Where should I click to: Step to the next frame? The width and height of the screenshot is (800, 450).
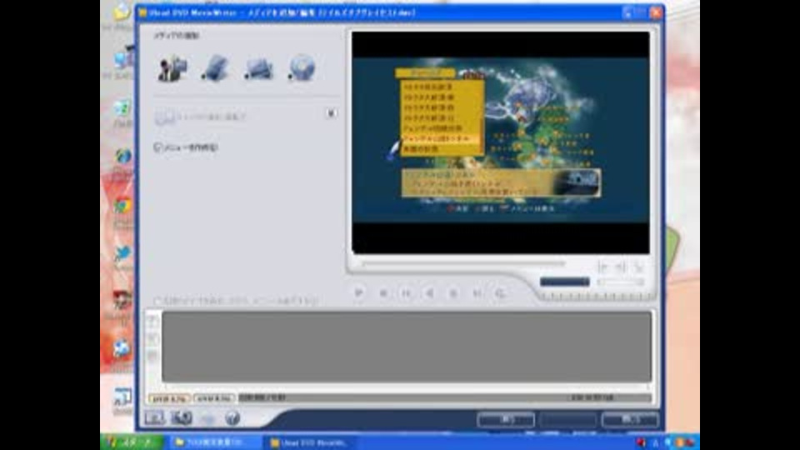click(x=453, y=292)
